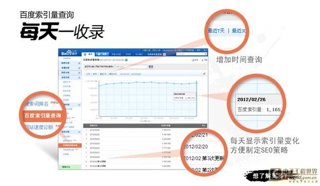Click the green help icon beside the page title
320x186 pixels.
point(126,60)
